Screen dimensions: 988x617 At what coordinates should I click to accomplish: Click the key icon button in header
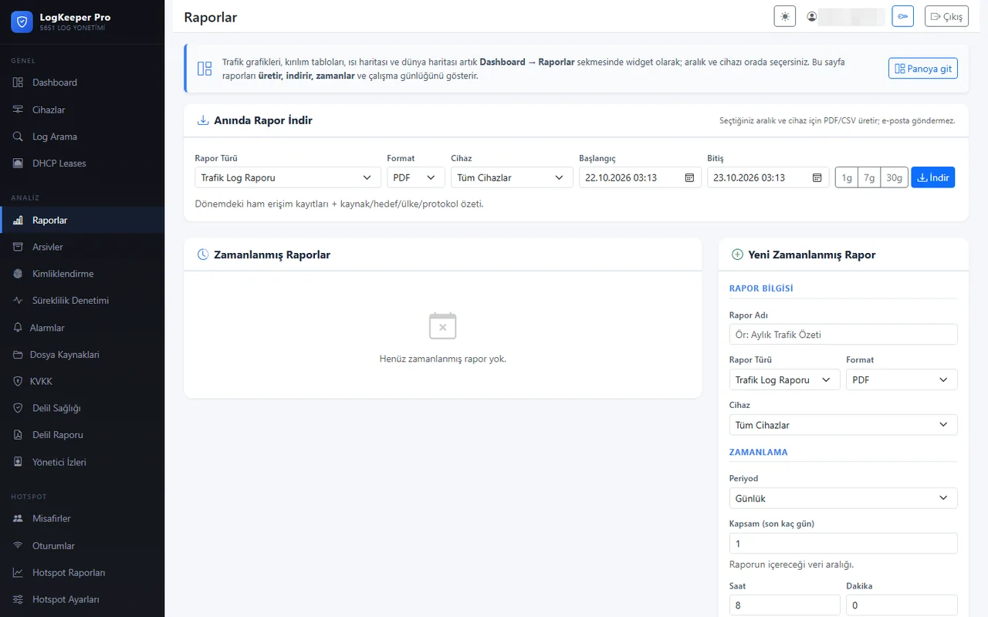(902, 16)
